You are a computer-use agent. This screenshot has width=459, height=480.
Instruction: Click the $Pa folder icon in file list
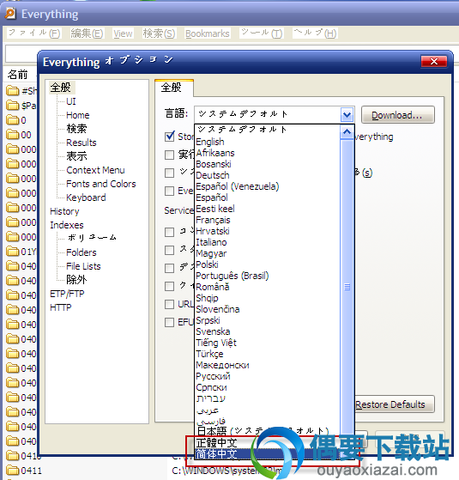click(13, 106)
